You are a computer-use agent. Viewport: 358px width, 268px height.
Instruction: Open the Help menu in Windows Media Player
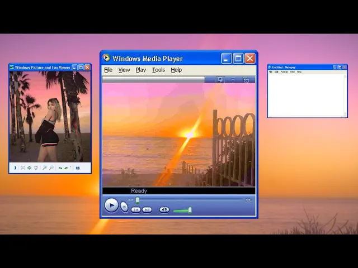coord(176,70)
